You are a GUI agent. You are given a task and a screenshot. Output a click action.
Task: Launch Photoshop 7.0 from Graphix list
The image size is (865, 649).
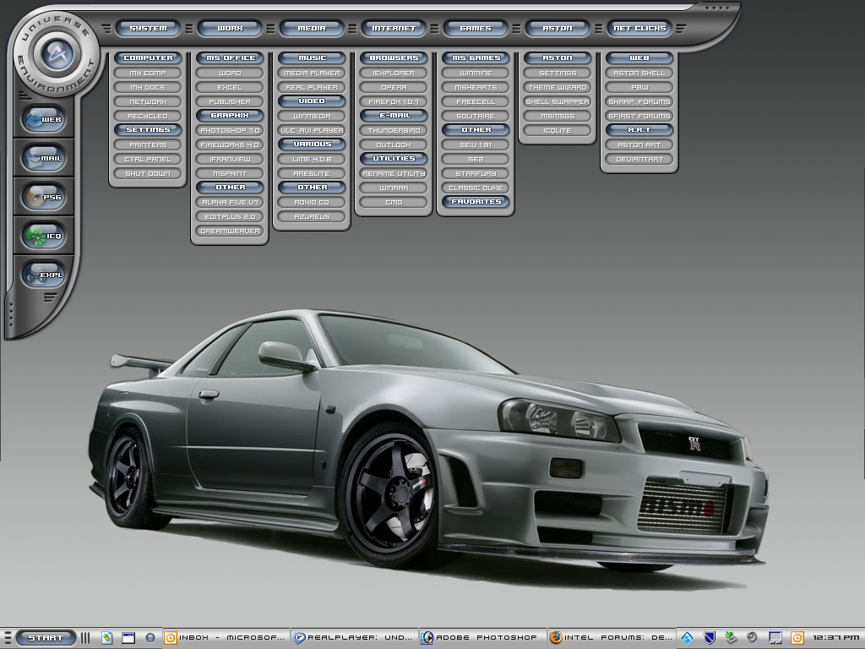(230, 131)
